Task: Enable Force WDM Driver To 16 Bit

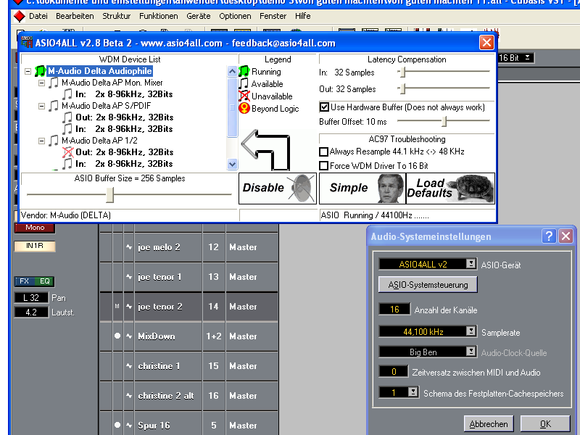Action: (x=323, y=166)
